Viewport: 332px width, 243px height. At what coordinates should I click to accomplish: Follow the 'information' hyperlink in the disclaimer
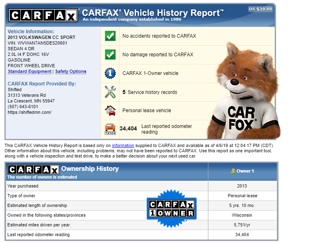pos(123,145)
